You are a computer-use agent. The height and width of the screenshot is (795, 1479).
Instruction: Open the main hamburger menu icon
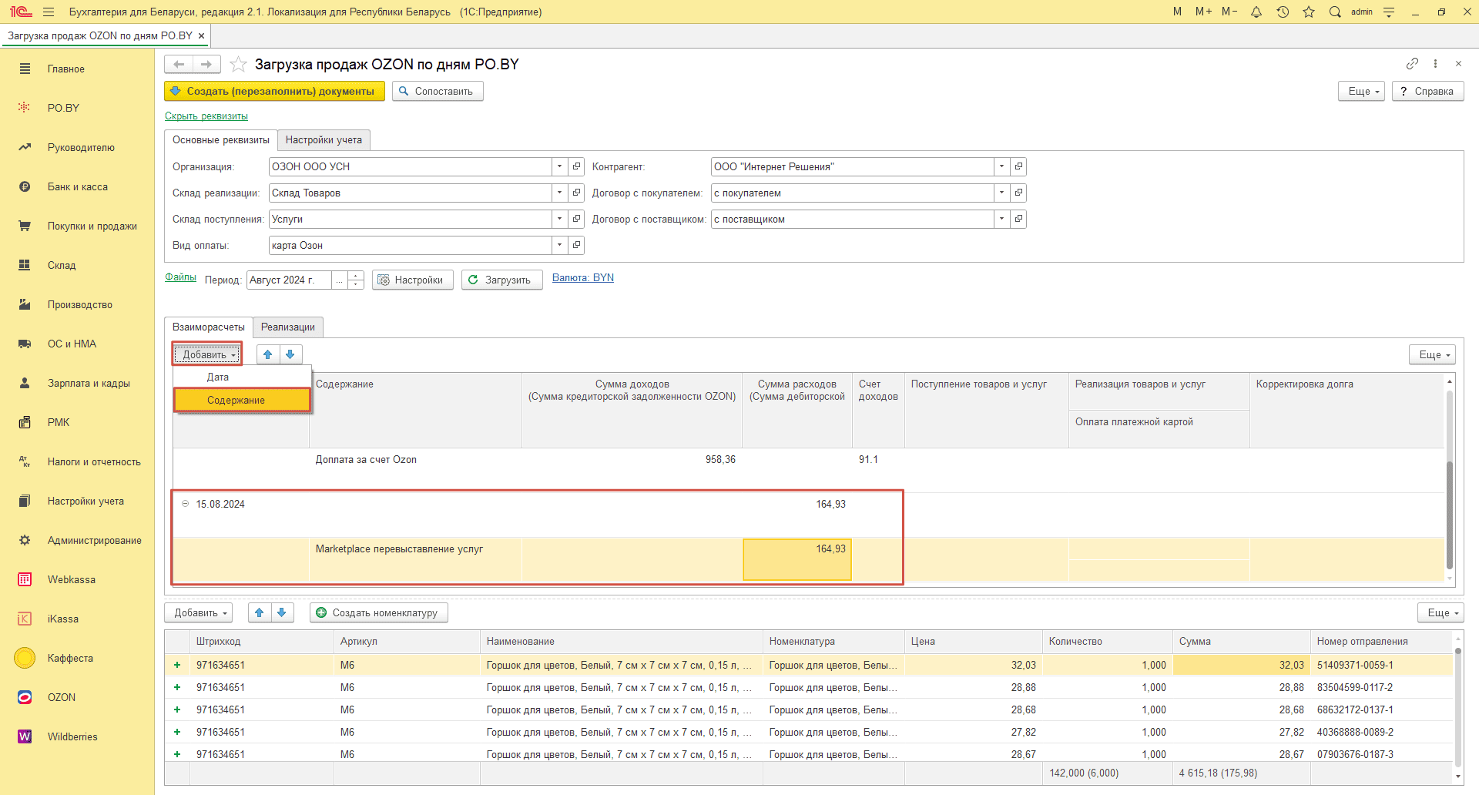49,12
